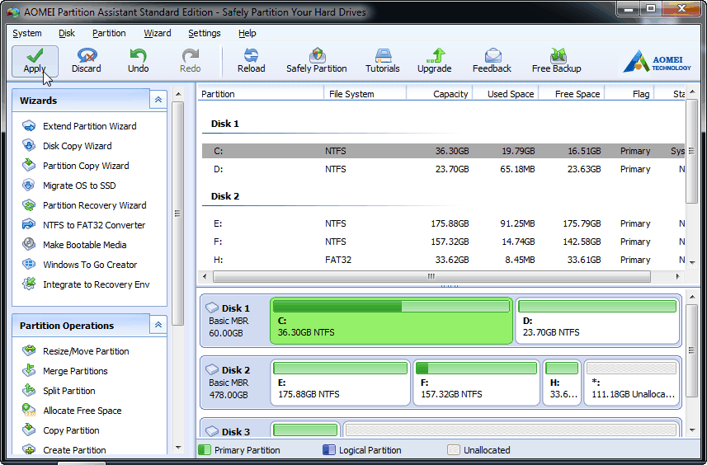Viewport: 707px width, 465px height.
Task: Launch the Disk Copy Wizard
Action: coord(67,146)
